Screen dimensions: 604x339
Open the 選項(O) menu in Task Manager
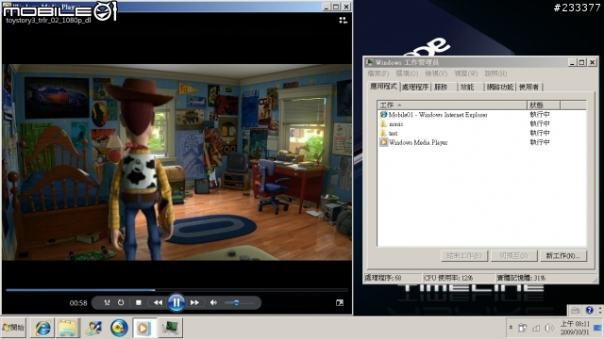pos(407,73)
